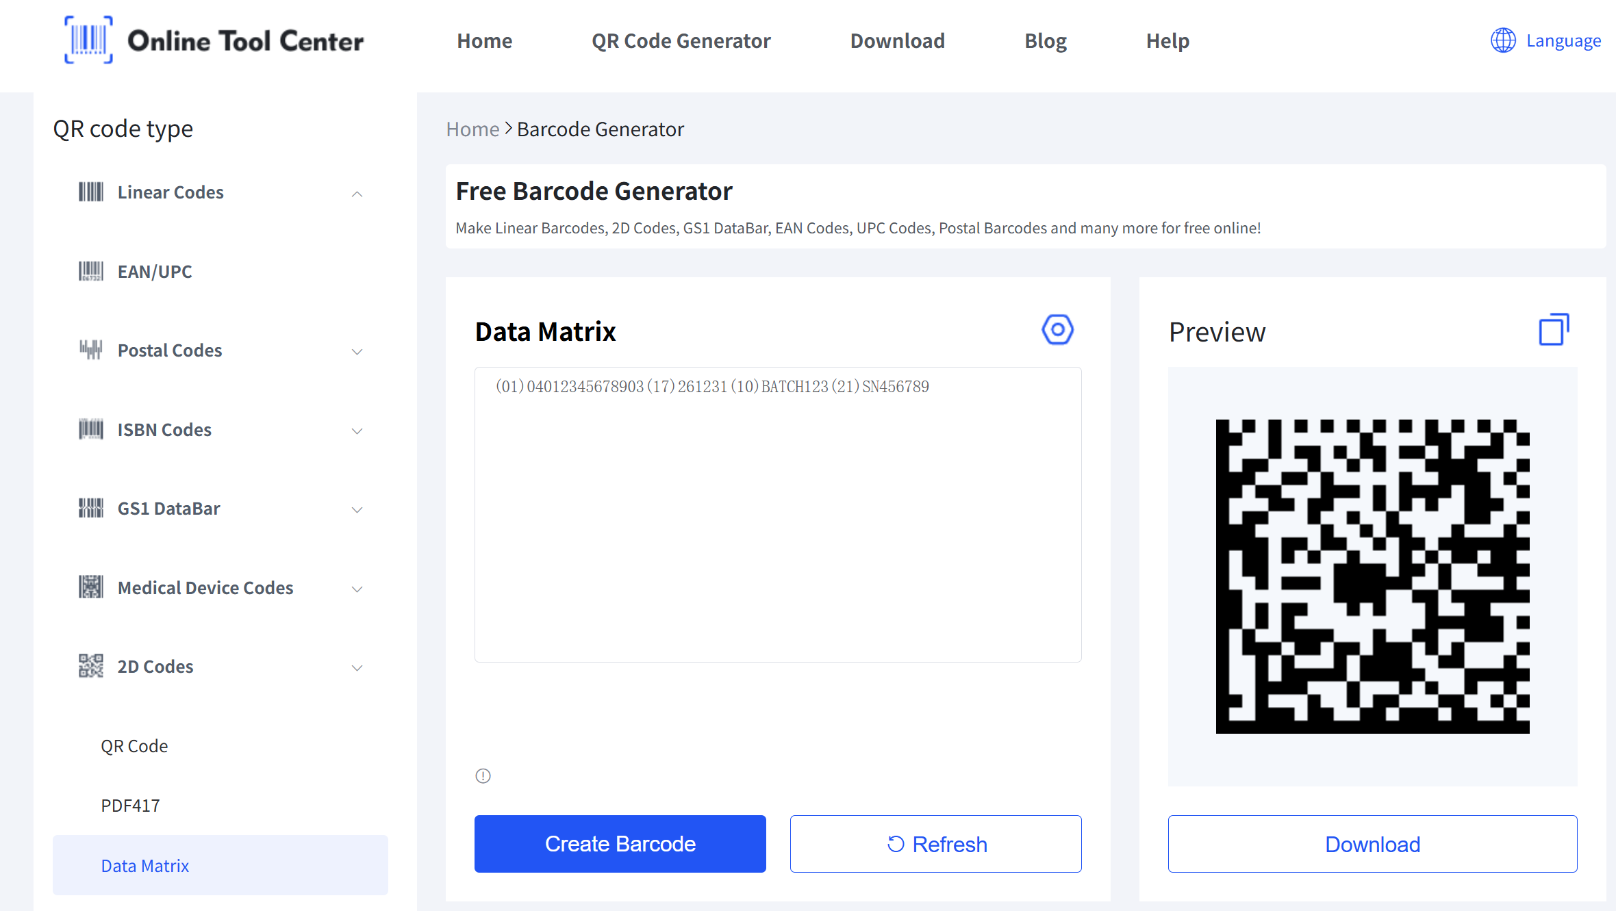Expand the Postal Codes section
The width and height of the screenshot is (1616, 911).
(x=357, y=351)
